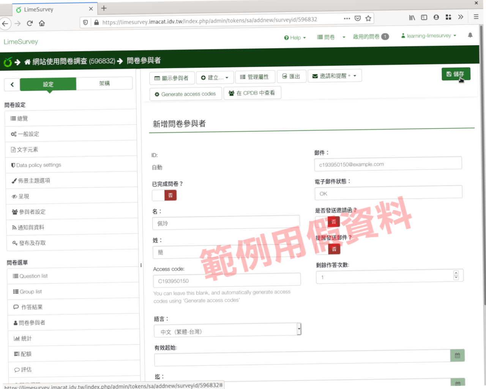This screenshot has width=486, height=389.
Task: Go to browser home icon
Action: coord(42,24)
